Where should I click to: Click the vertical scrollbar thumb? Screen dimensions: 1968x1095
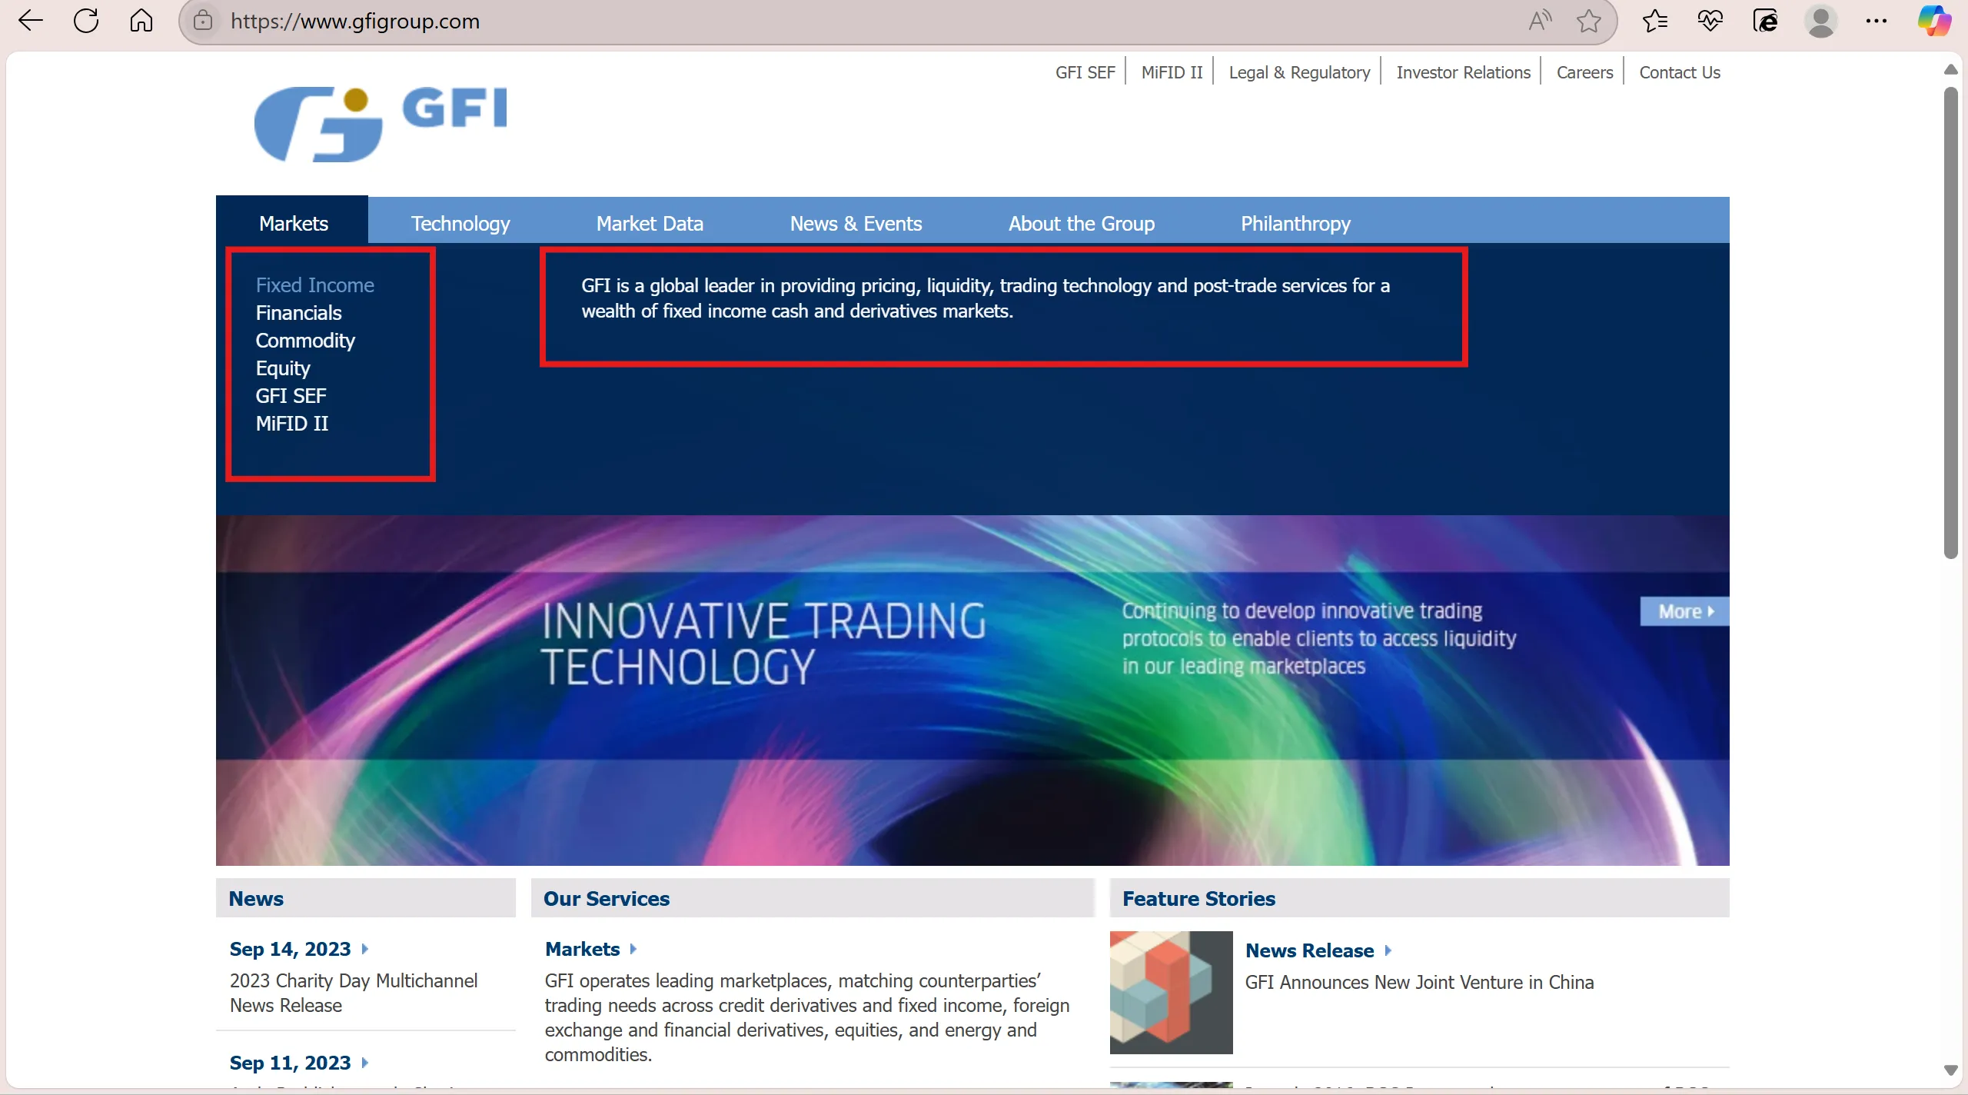pyautogui.click(x=1950, y=323)
